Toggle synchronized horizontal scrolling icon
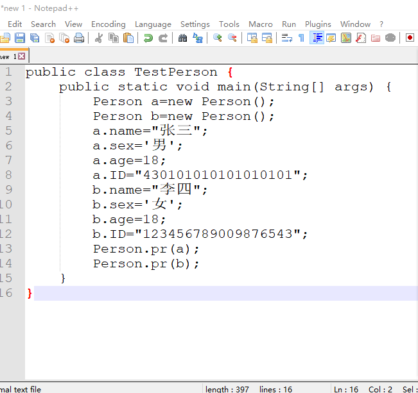 [x=267, y=38]
